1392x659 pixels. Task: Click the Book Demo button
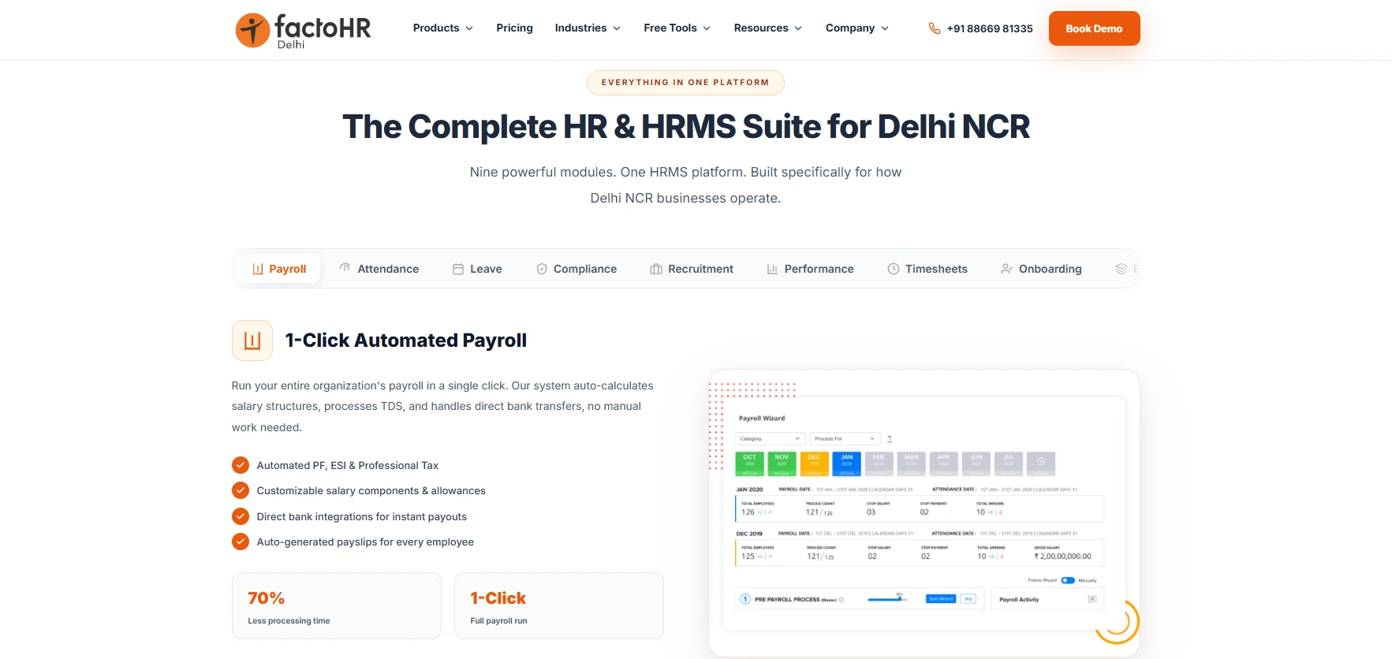[1094, 28]
